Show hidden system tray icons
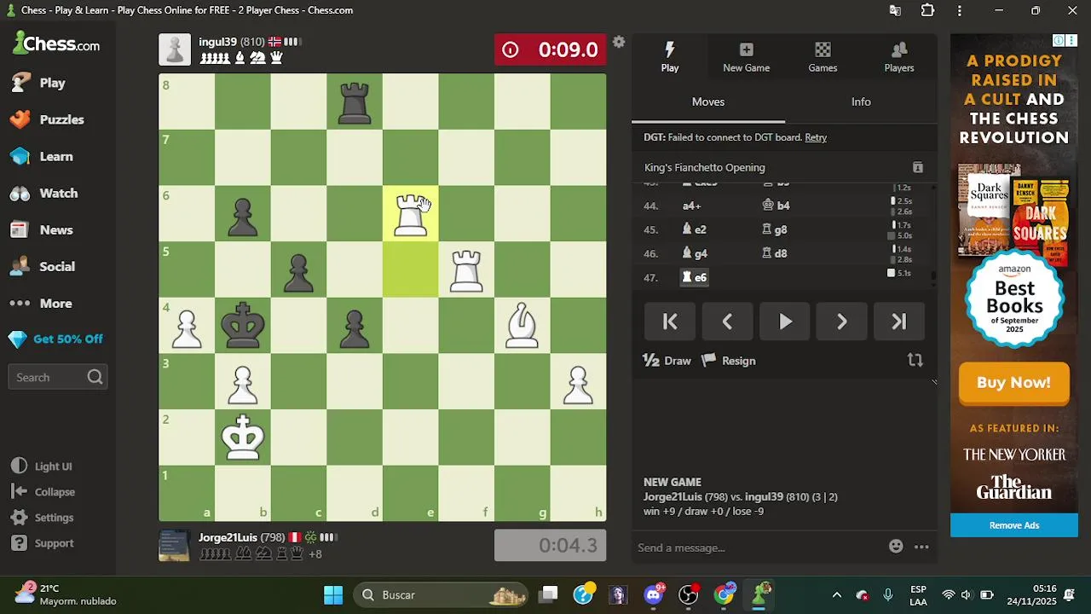 tap(837, 595)
